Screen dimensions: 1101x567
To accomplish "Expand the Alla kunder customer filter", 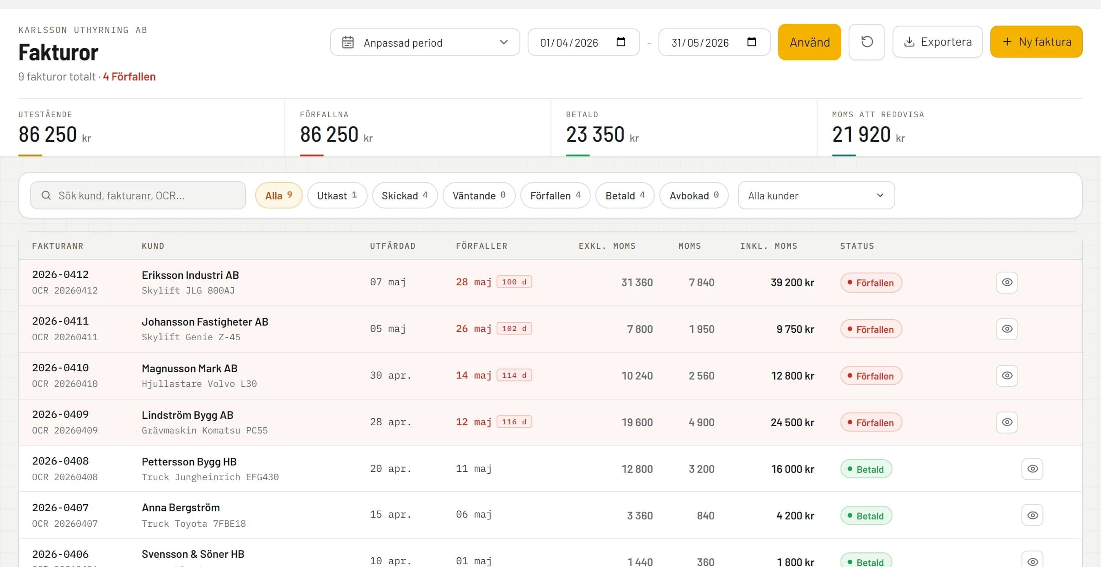I will point(816,196).
